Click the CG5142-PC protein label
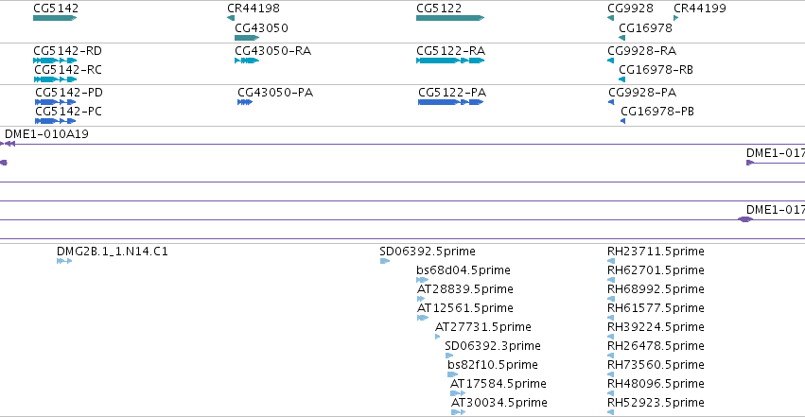The height and width of the screenshot is (417, 805). 69,112
